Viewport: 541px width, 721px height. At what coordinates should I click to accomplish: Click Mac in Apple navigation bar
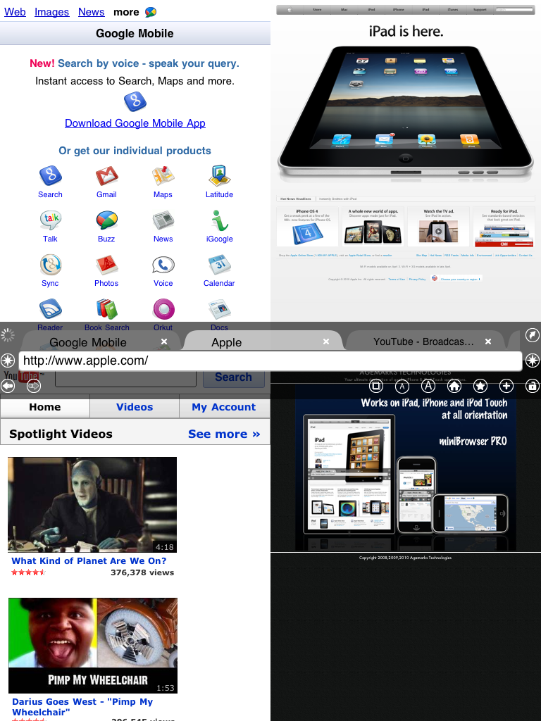tap(344, 10)
